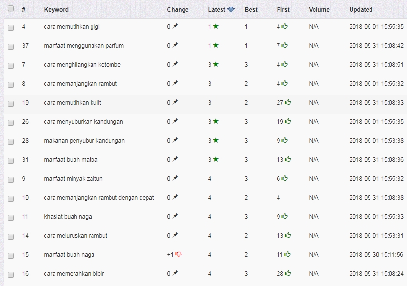Toggle the select-all checkbox in header
This screenshot has height=286, width=407.
(11, 9)
